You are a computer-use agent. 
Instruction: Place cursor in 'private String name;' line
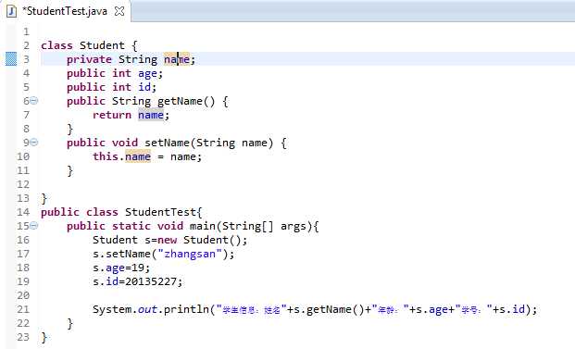[131, 59]
